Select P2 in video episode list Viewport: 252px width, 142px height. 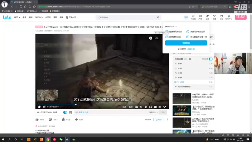193,68
